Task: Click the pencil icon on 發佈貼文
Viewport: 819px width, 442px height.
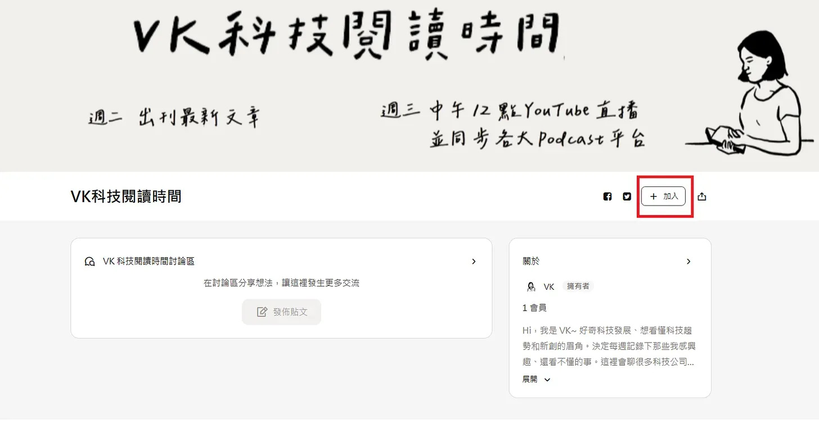Action: [x=262, y=312]
